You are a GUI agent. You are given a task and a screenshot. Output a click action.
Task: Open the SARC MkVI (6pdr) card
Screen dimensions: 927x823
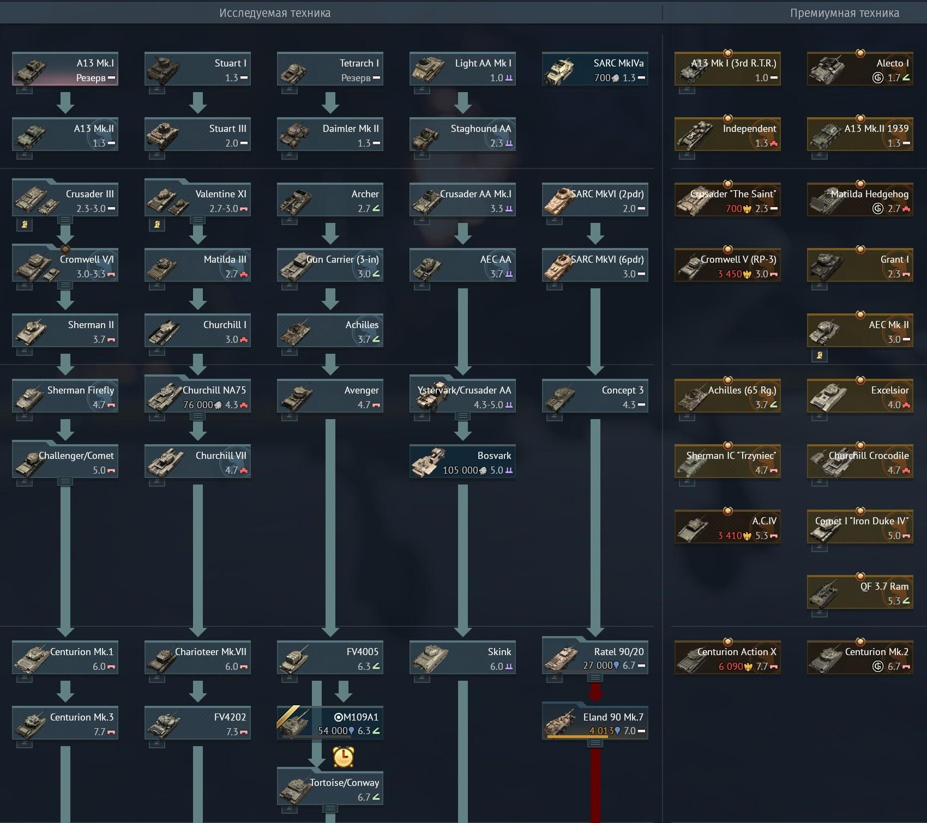[595, 265]
